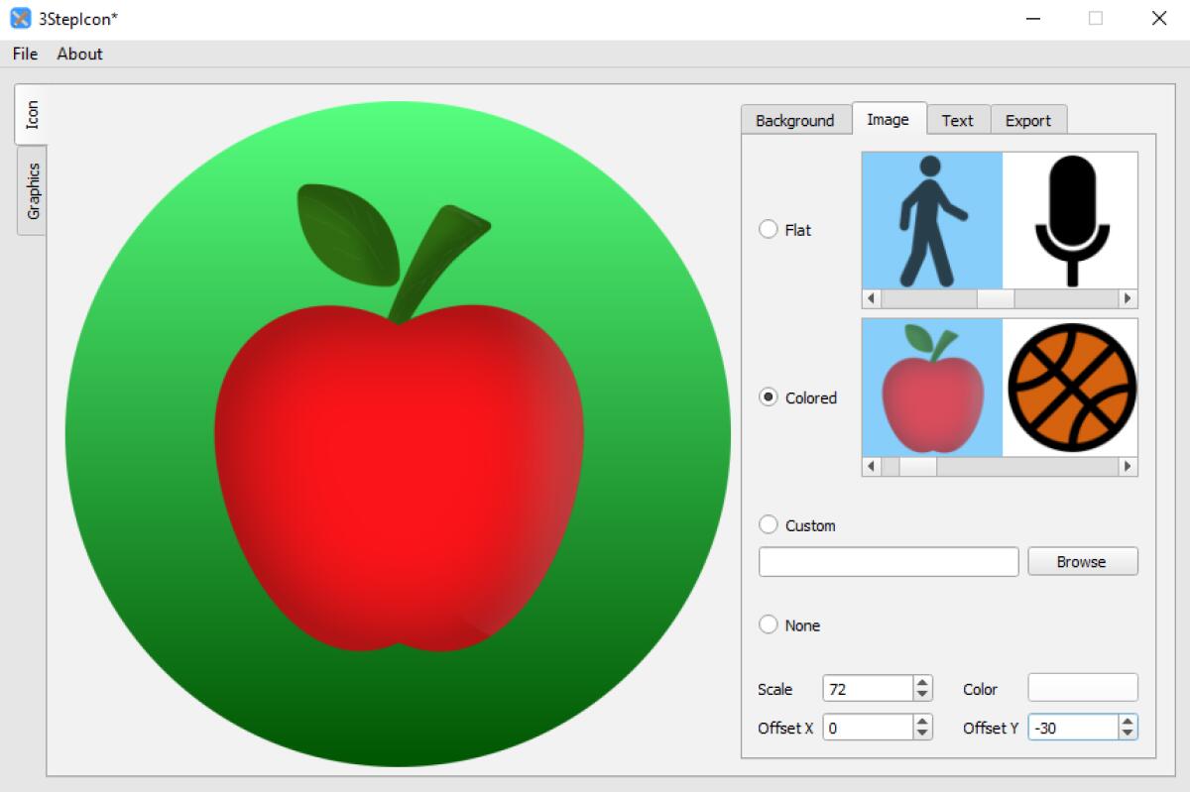Image resolution: width=1190 pixels, height=792 pixels.
Task: Switch to the Background tab
Action: [x=795, y=120]
